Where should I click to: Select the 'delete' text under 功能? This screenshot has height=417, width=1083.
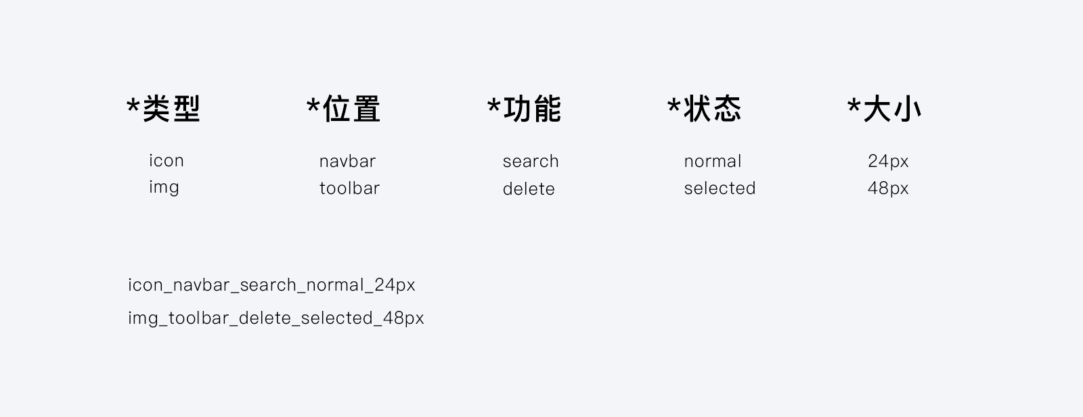(x=529, y=189)
